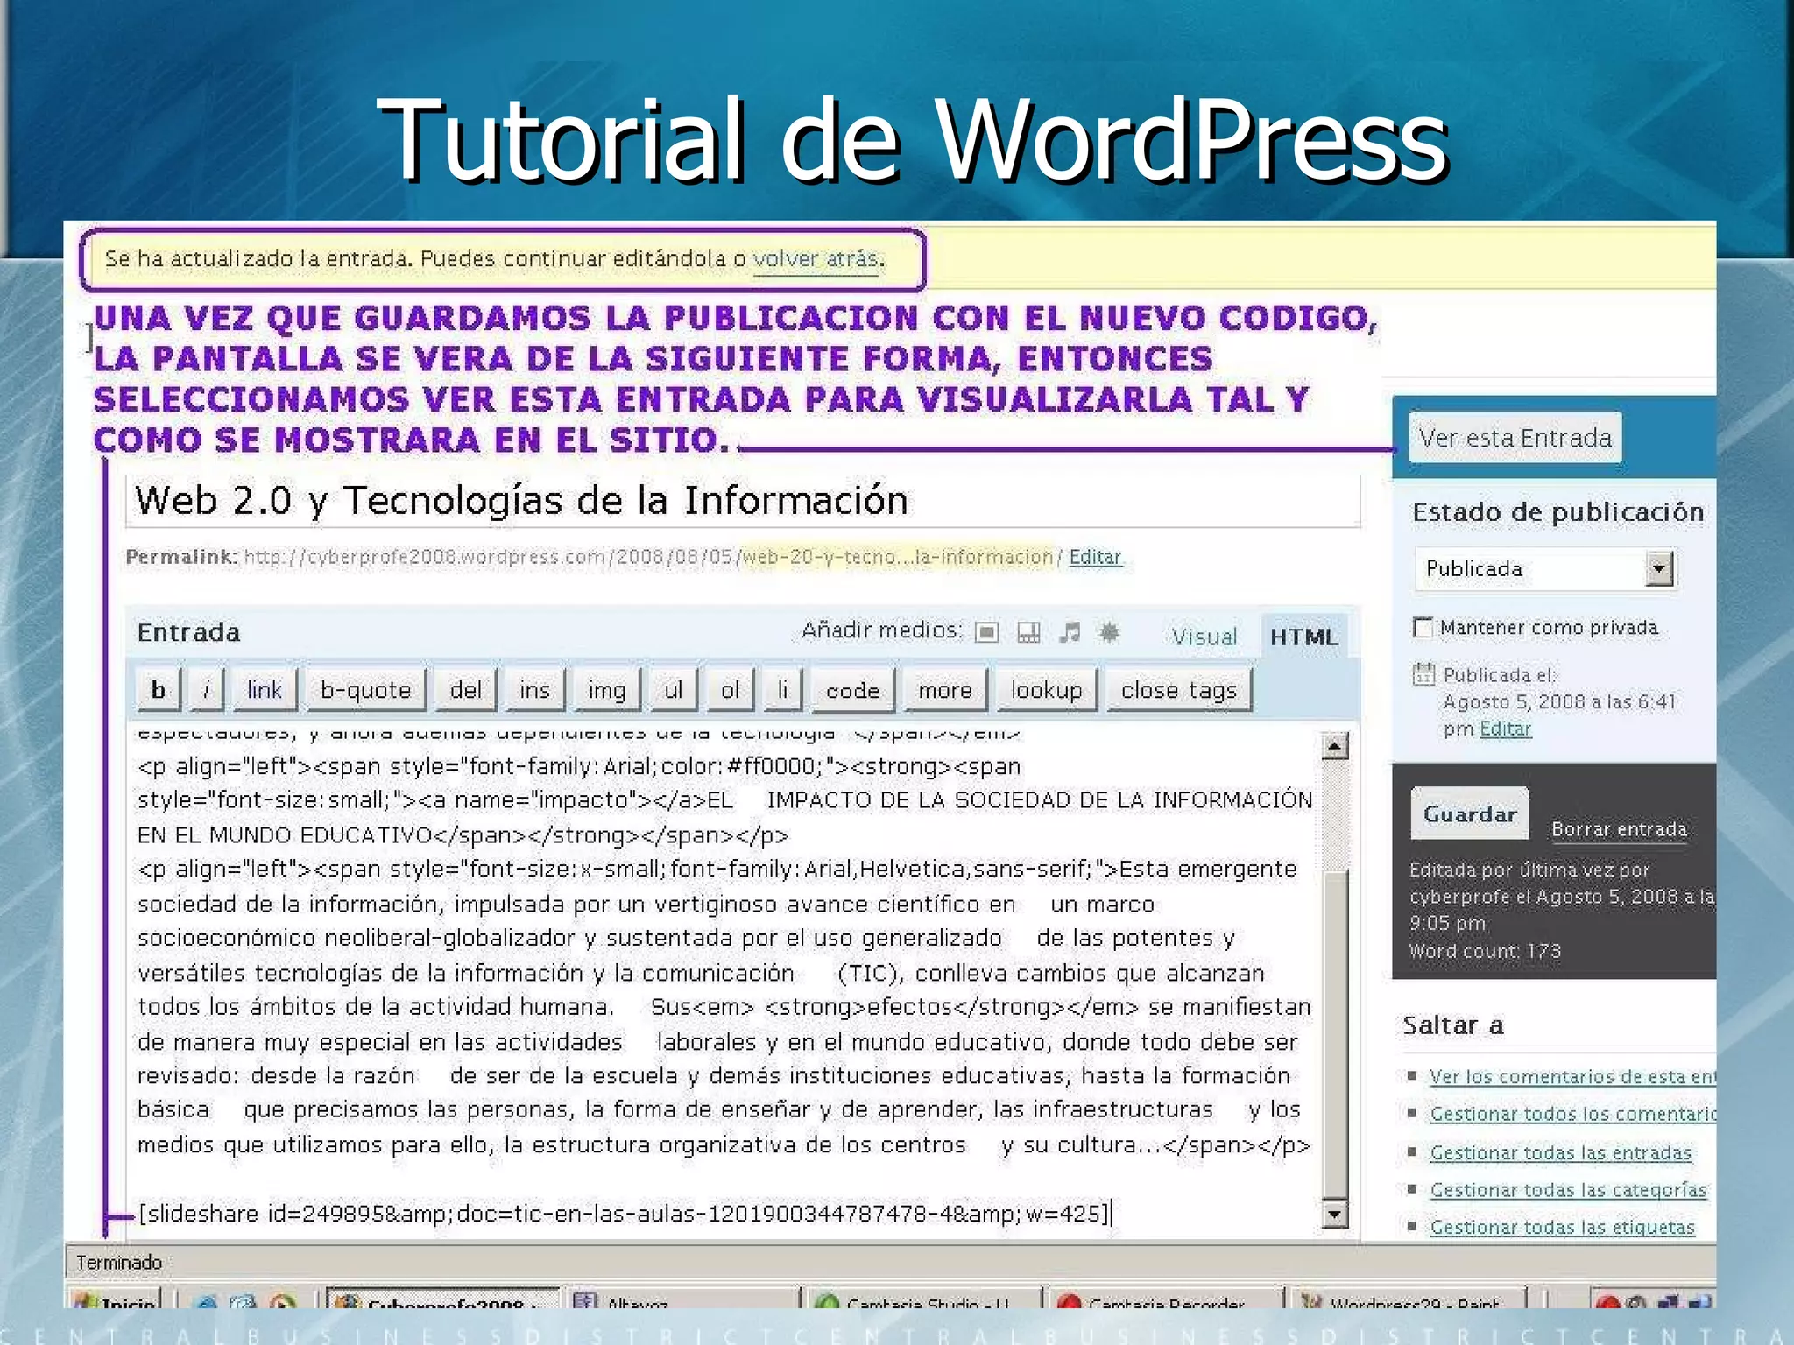Click the post title input field
Viewport: 1794px width, 1345px height.
743,501
